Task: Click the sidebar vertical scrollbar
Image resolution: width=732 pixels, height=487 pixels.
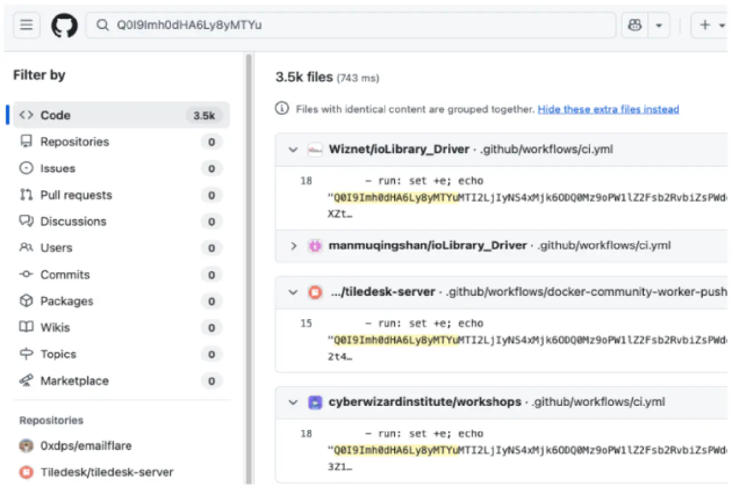Action: [x=249, y=268]
